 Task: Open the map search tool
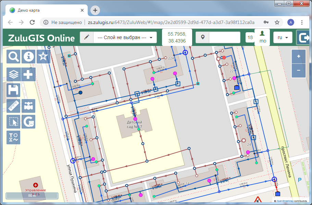point(14,57)
